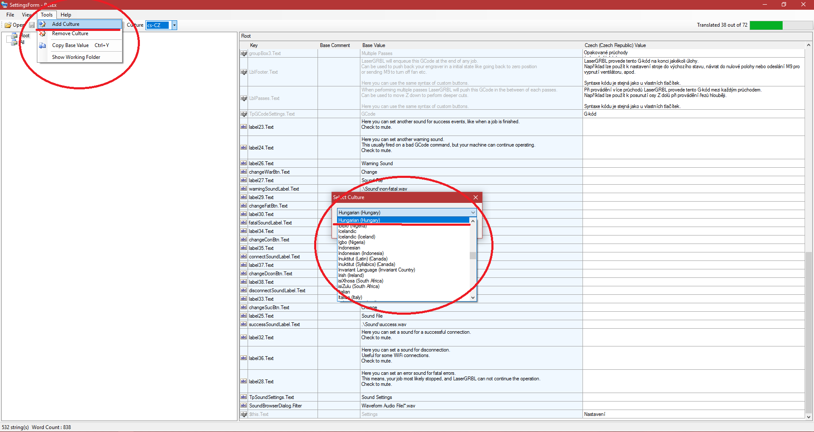The width and height of the screenshot is (814, 432).
Task: Click the row icon beside fatalSoundLabel.Text
Action: tap(244, 222)
